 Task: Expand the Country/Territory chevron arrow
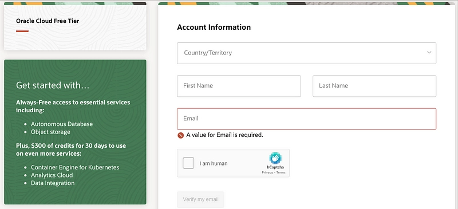pyautogui.click(x=429, y=53)
